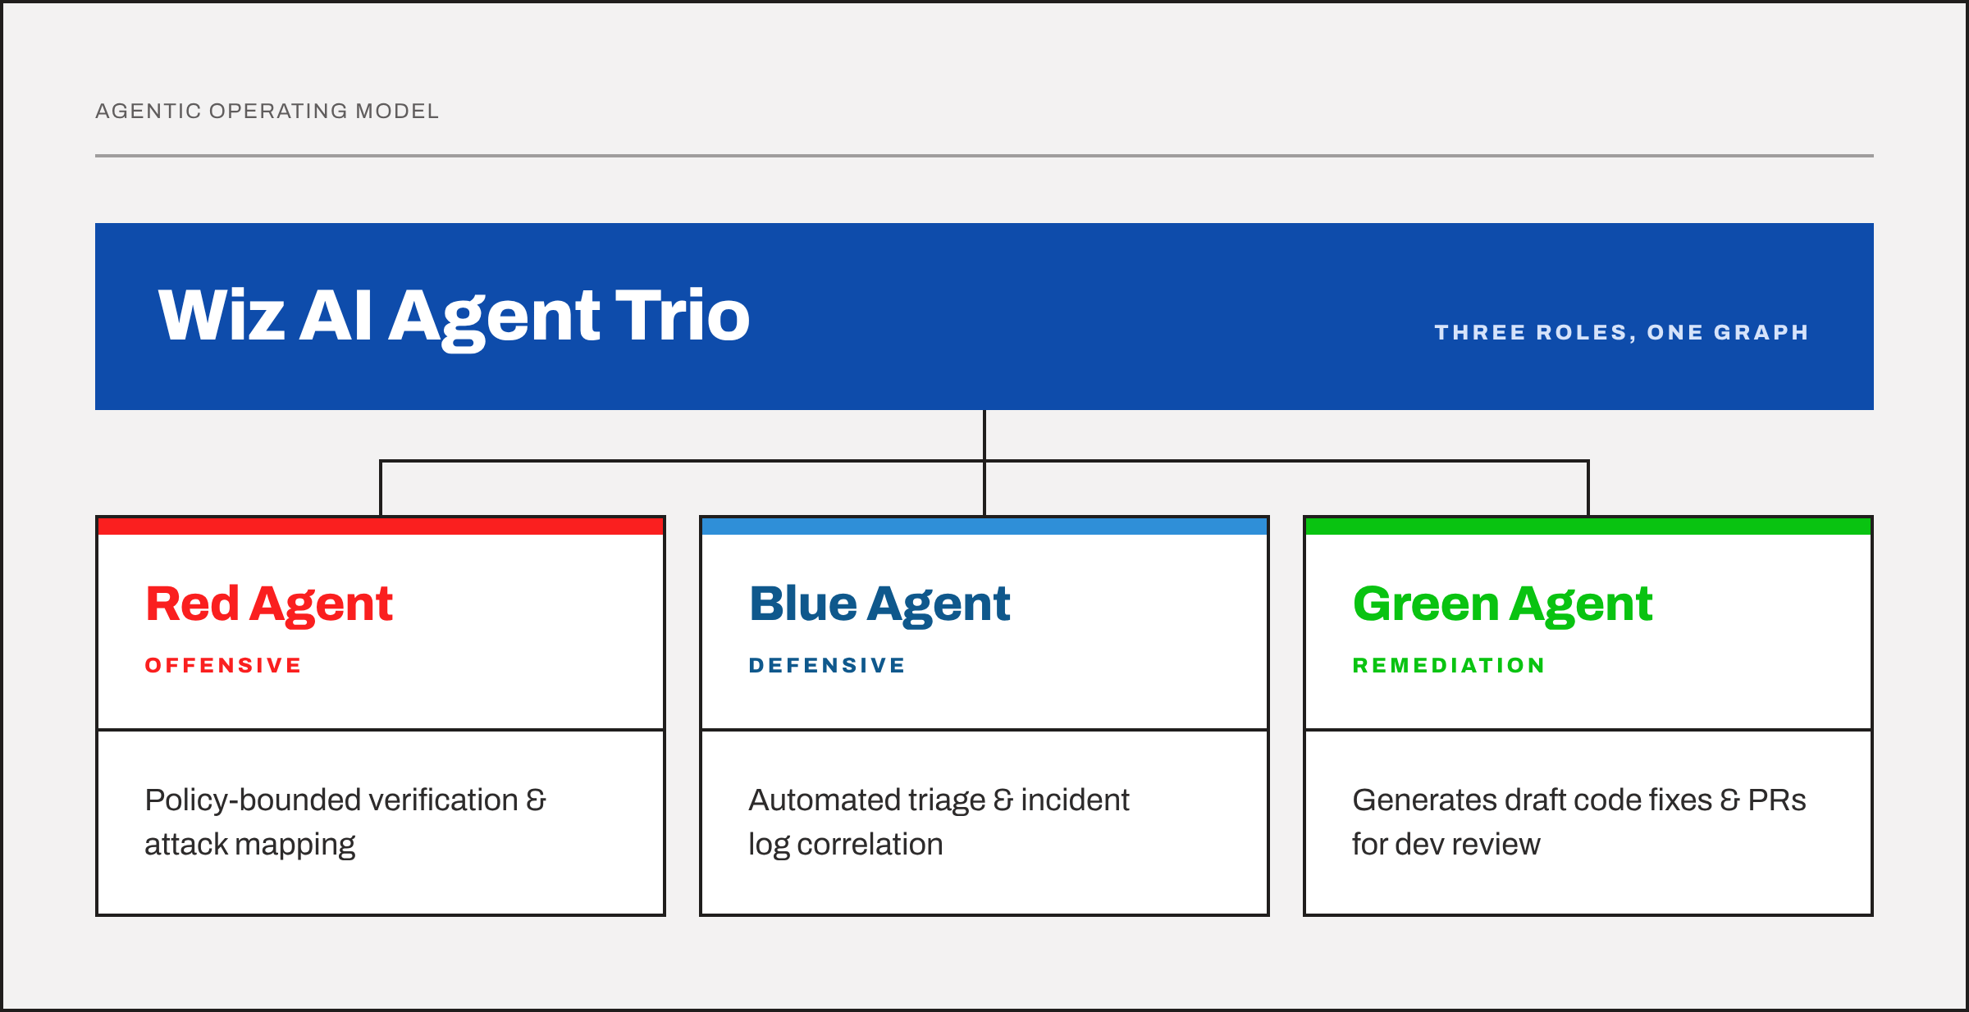The height and width of the screenshot is (1012, 1969).
Task: Click the automated triage description text
Action: pyautogui.click(x=939, y=822)
